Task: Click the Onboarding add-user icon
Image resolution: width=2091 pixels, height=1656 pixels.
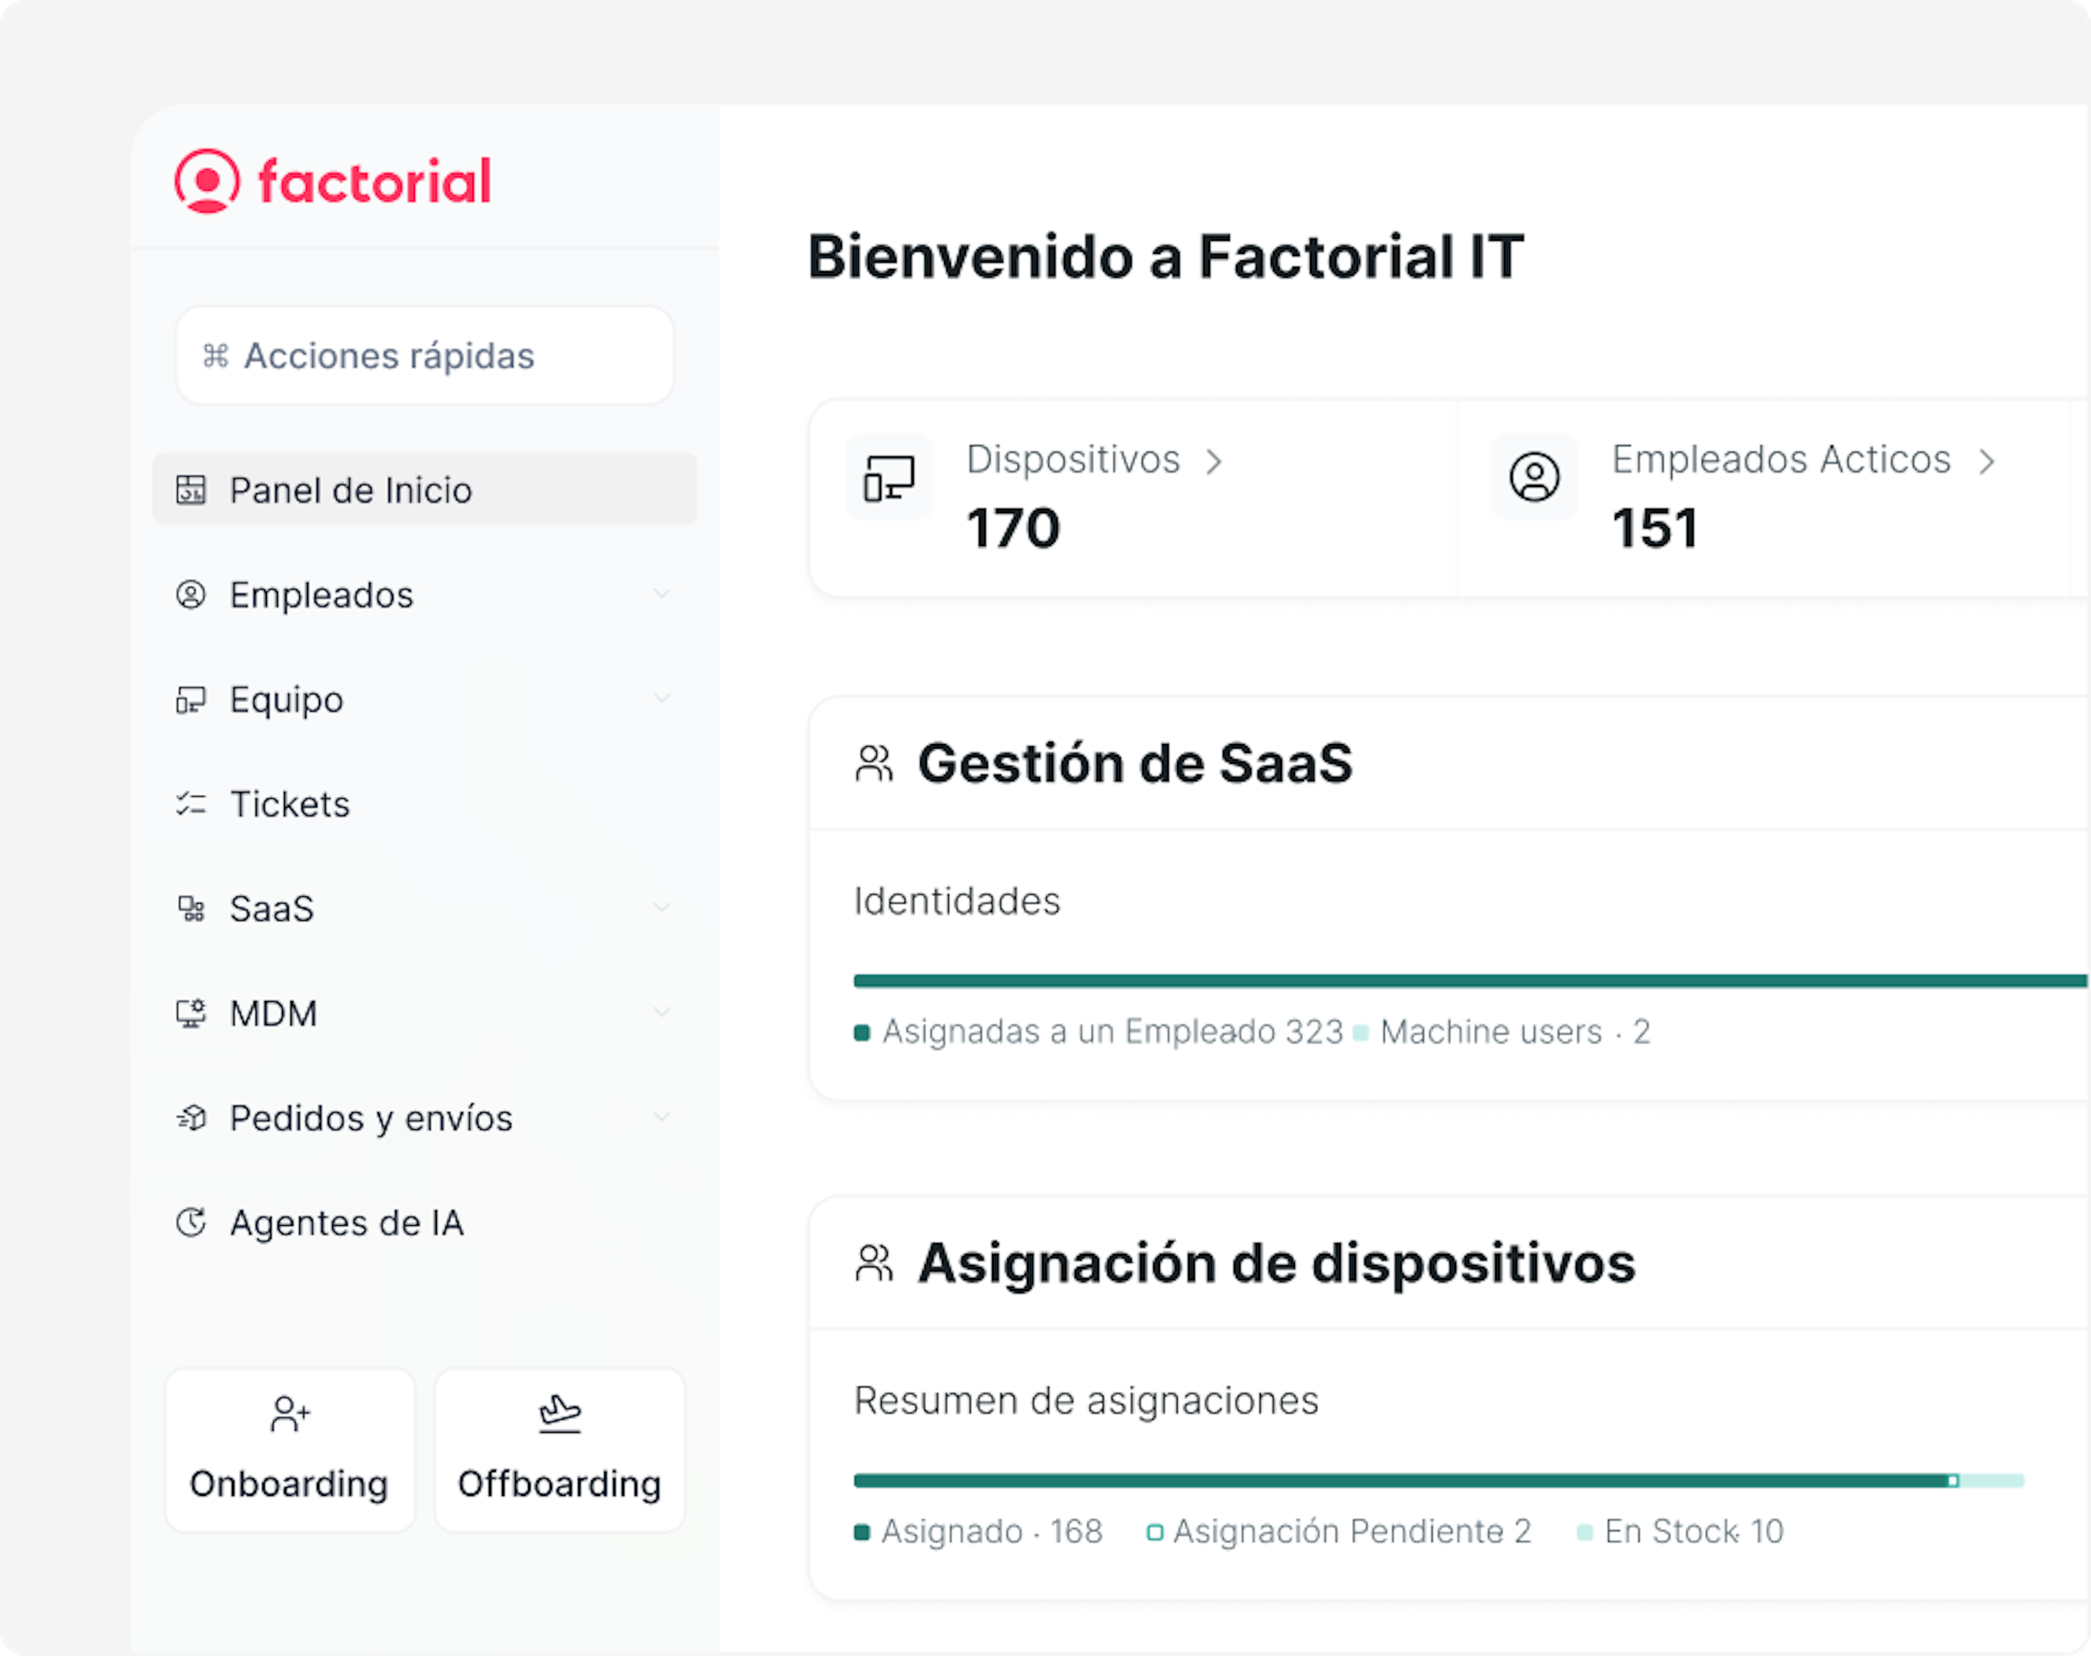Action: (x=290, y=1414)
